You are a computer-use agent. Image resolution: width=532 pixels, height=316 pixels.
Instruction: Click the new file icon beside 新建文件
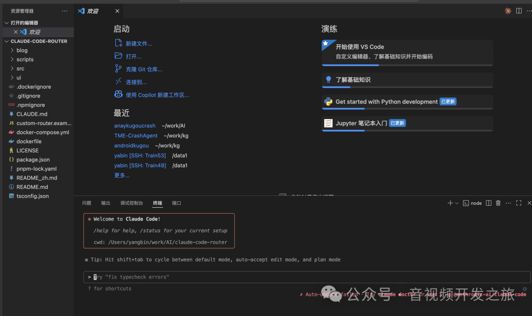(118, 43)
